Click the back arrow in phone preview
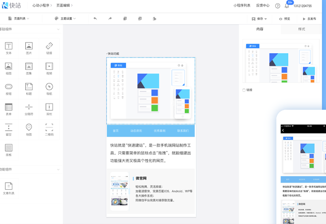 click(x=283, y=130)
